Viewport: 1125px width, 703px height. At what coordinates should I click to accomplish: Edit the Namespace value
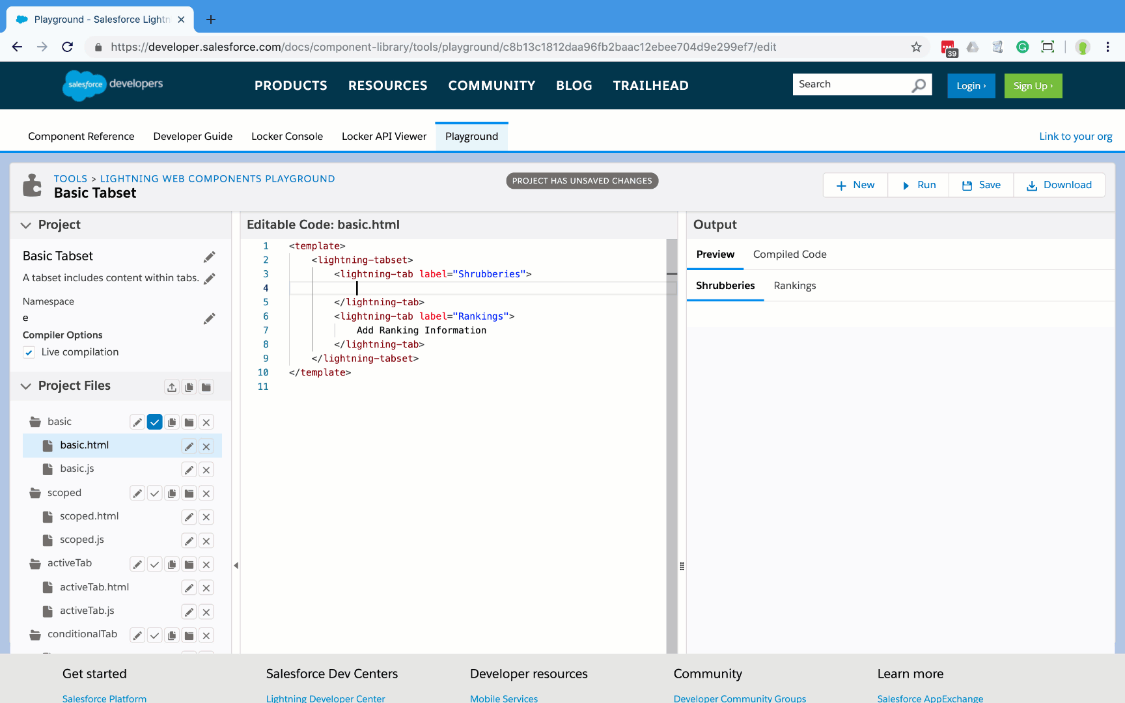point(209,318)
